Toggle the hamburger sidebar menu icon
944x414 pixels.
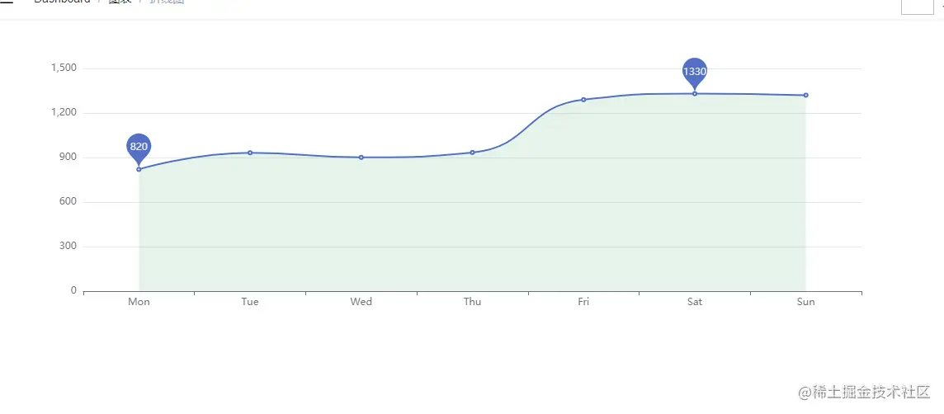7,2
